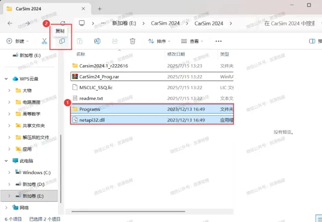Screen dimensions: 322x222
Task: Select the Carsim2024.1_r222616 folder
Action: coord(152,66)
